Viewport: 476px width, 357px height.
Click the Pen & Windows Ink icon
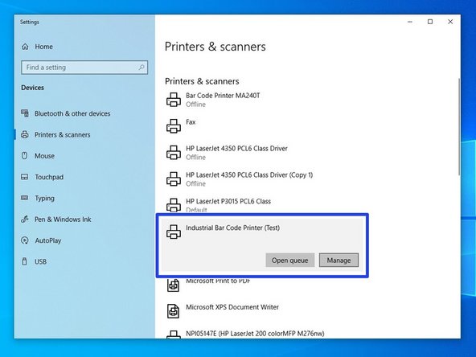(25, 220)
